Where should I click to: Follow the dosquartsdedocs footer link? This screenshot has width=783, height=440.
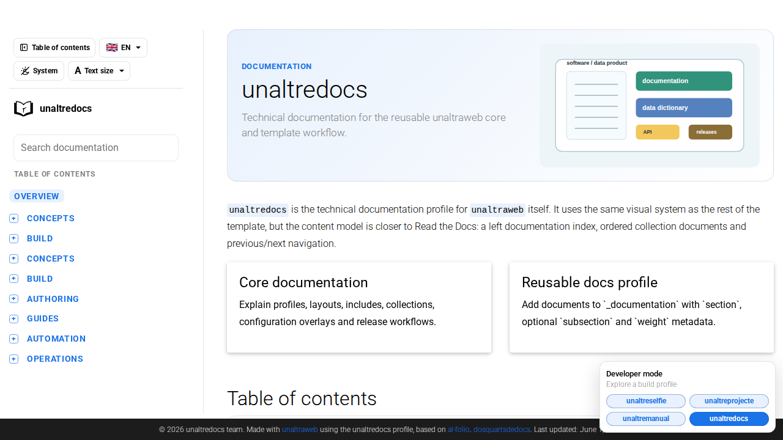502,430
